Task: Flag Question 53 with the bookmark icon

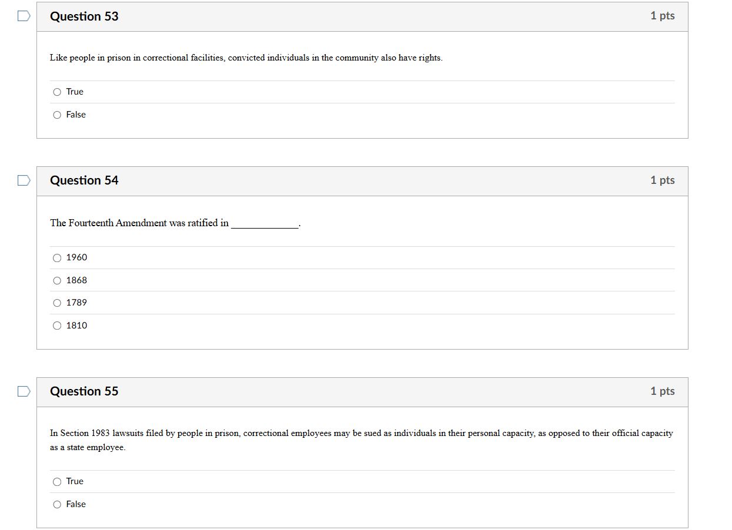Action: [24, 16]
